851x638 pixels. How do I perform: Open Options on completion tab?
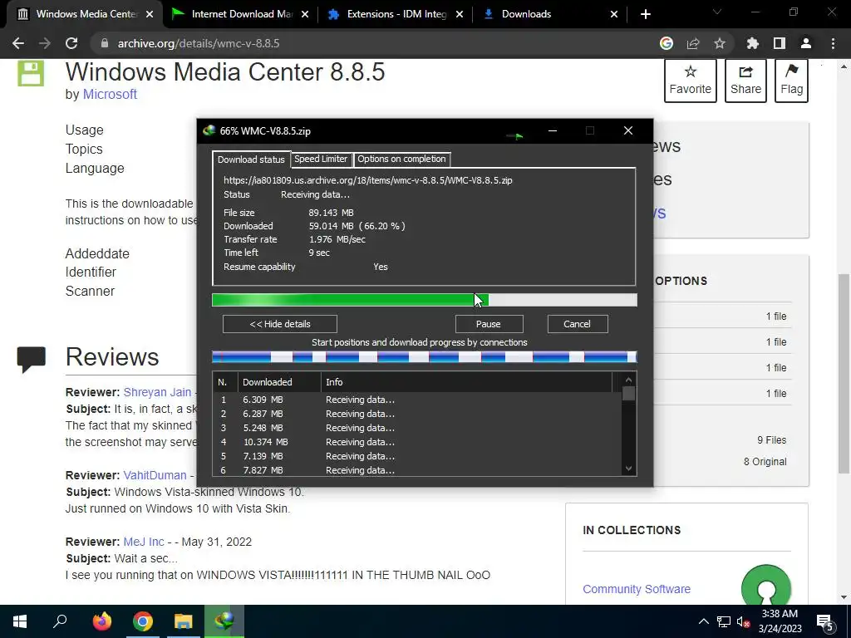pyautogui.click(x=401, y=159)
